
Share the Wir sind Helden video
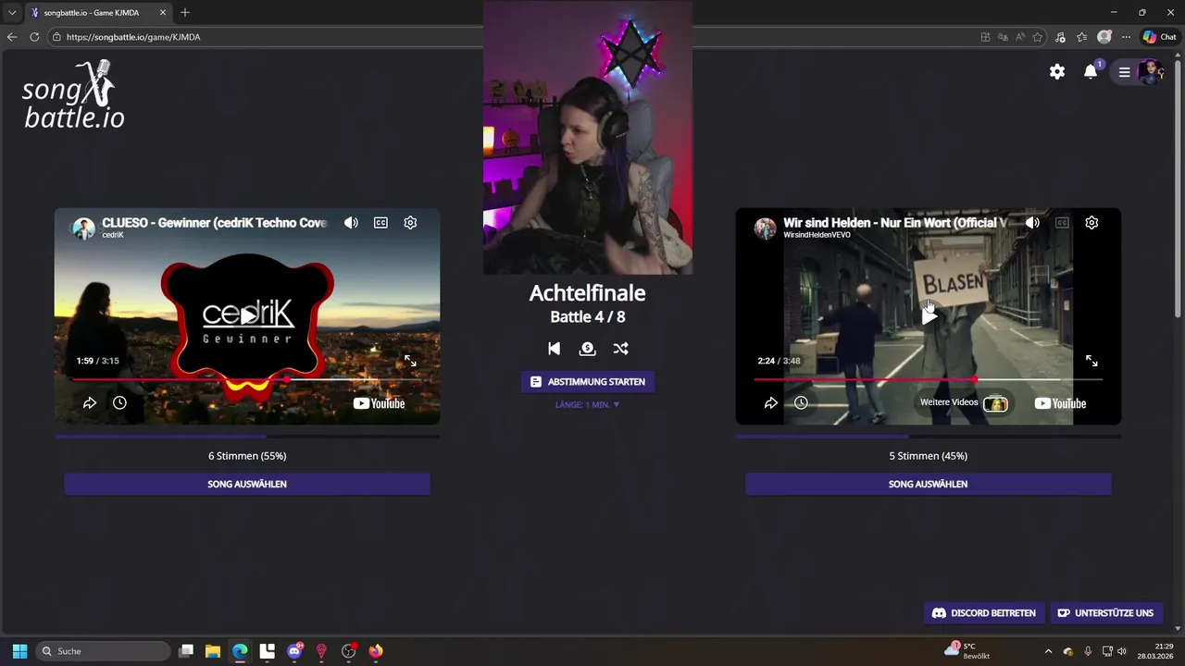[x=771, y=403]
